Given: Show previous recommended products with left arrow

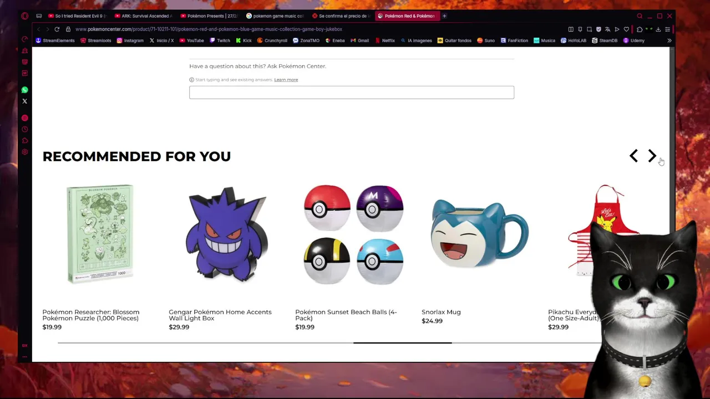Looking at the screenshot, I should coord(633,156).
